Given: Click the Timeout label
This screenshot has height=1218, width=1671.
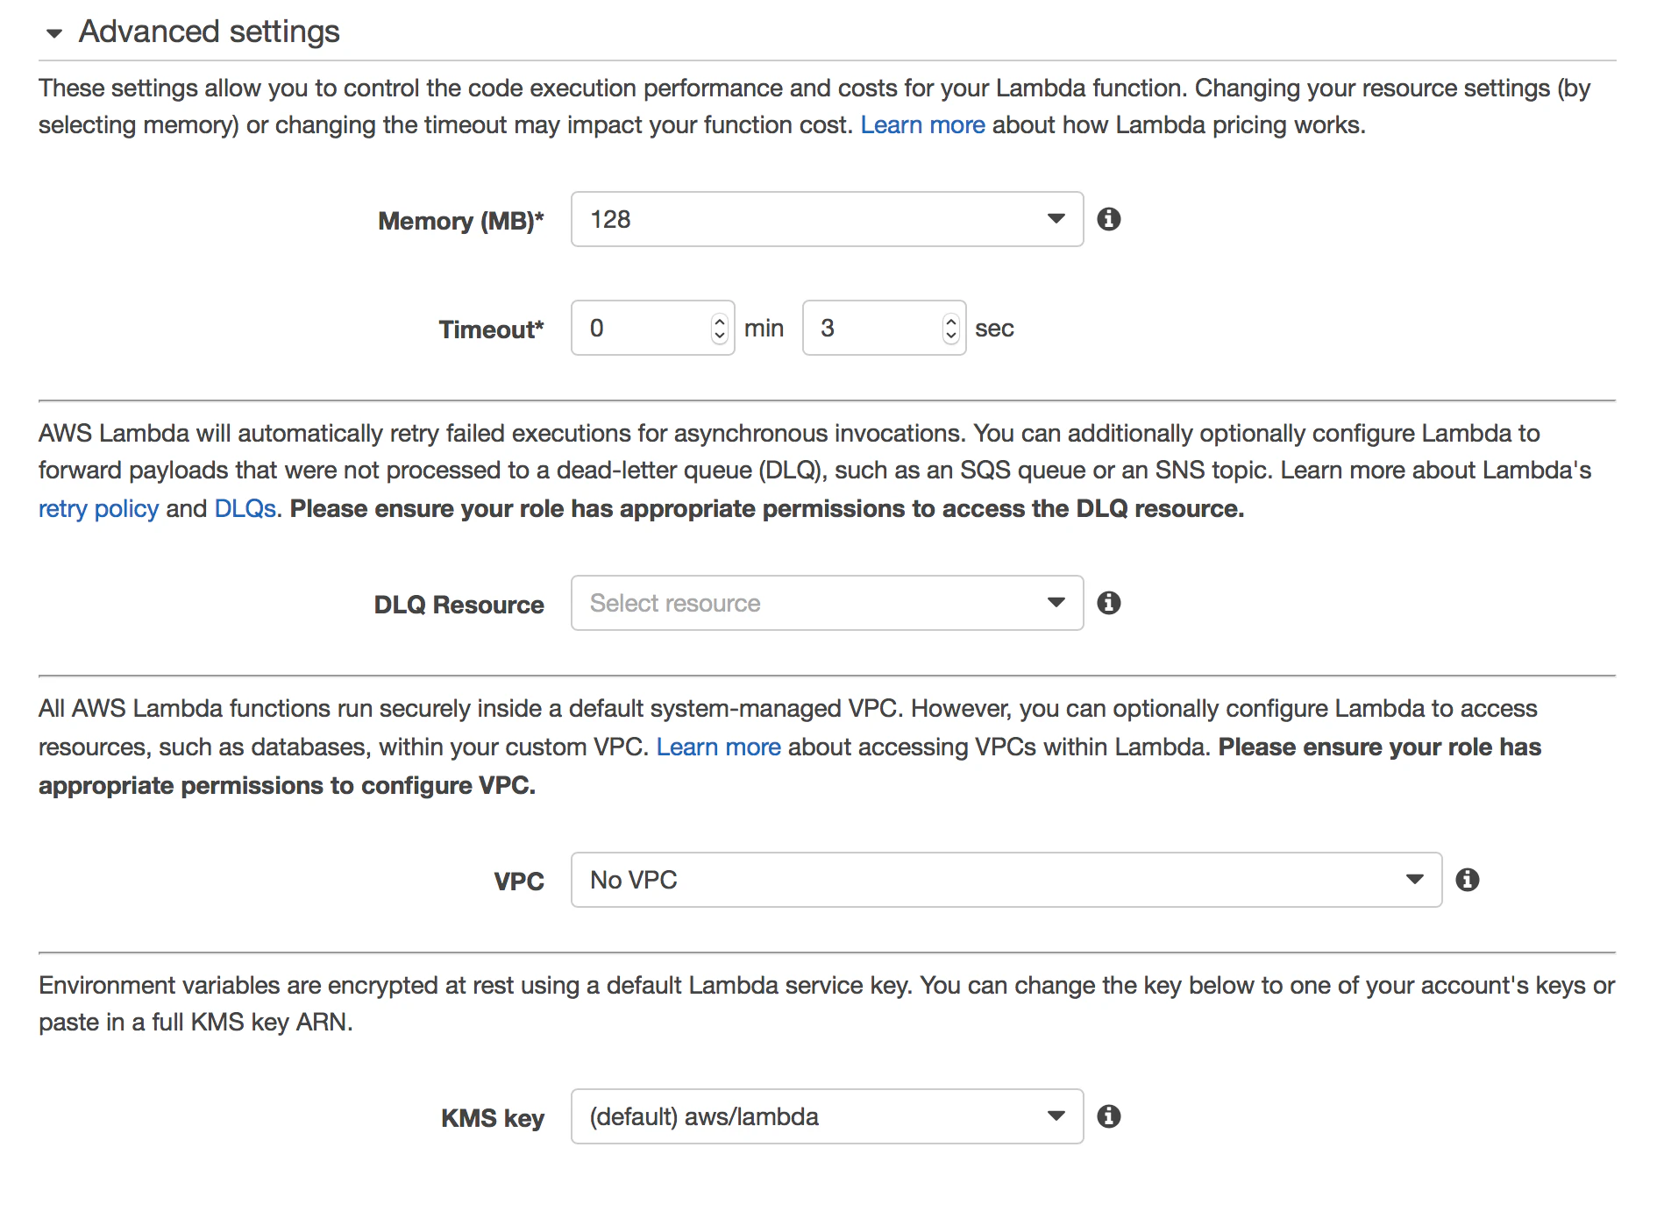Looking at the screenshot, I should coord(491,329).
